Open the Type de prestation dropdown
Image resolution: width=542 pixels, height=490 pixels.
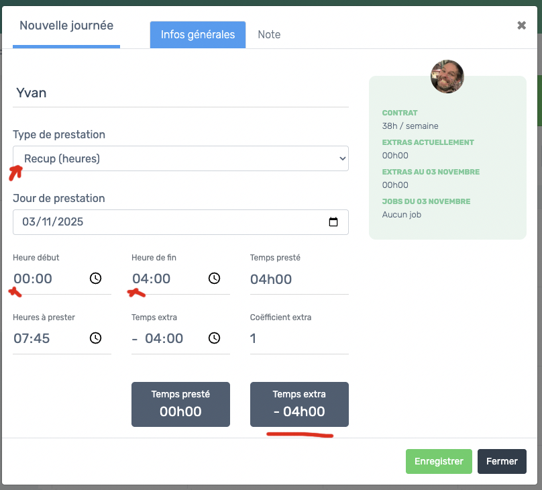coord(180,158)
